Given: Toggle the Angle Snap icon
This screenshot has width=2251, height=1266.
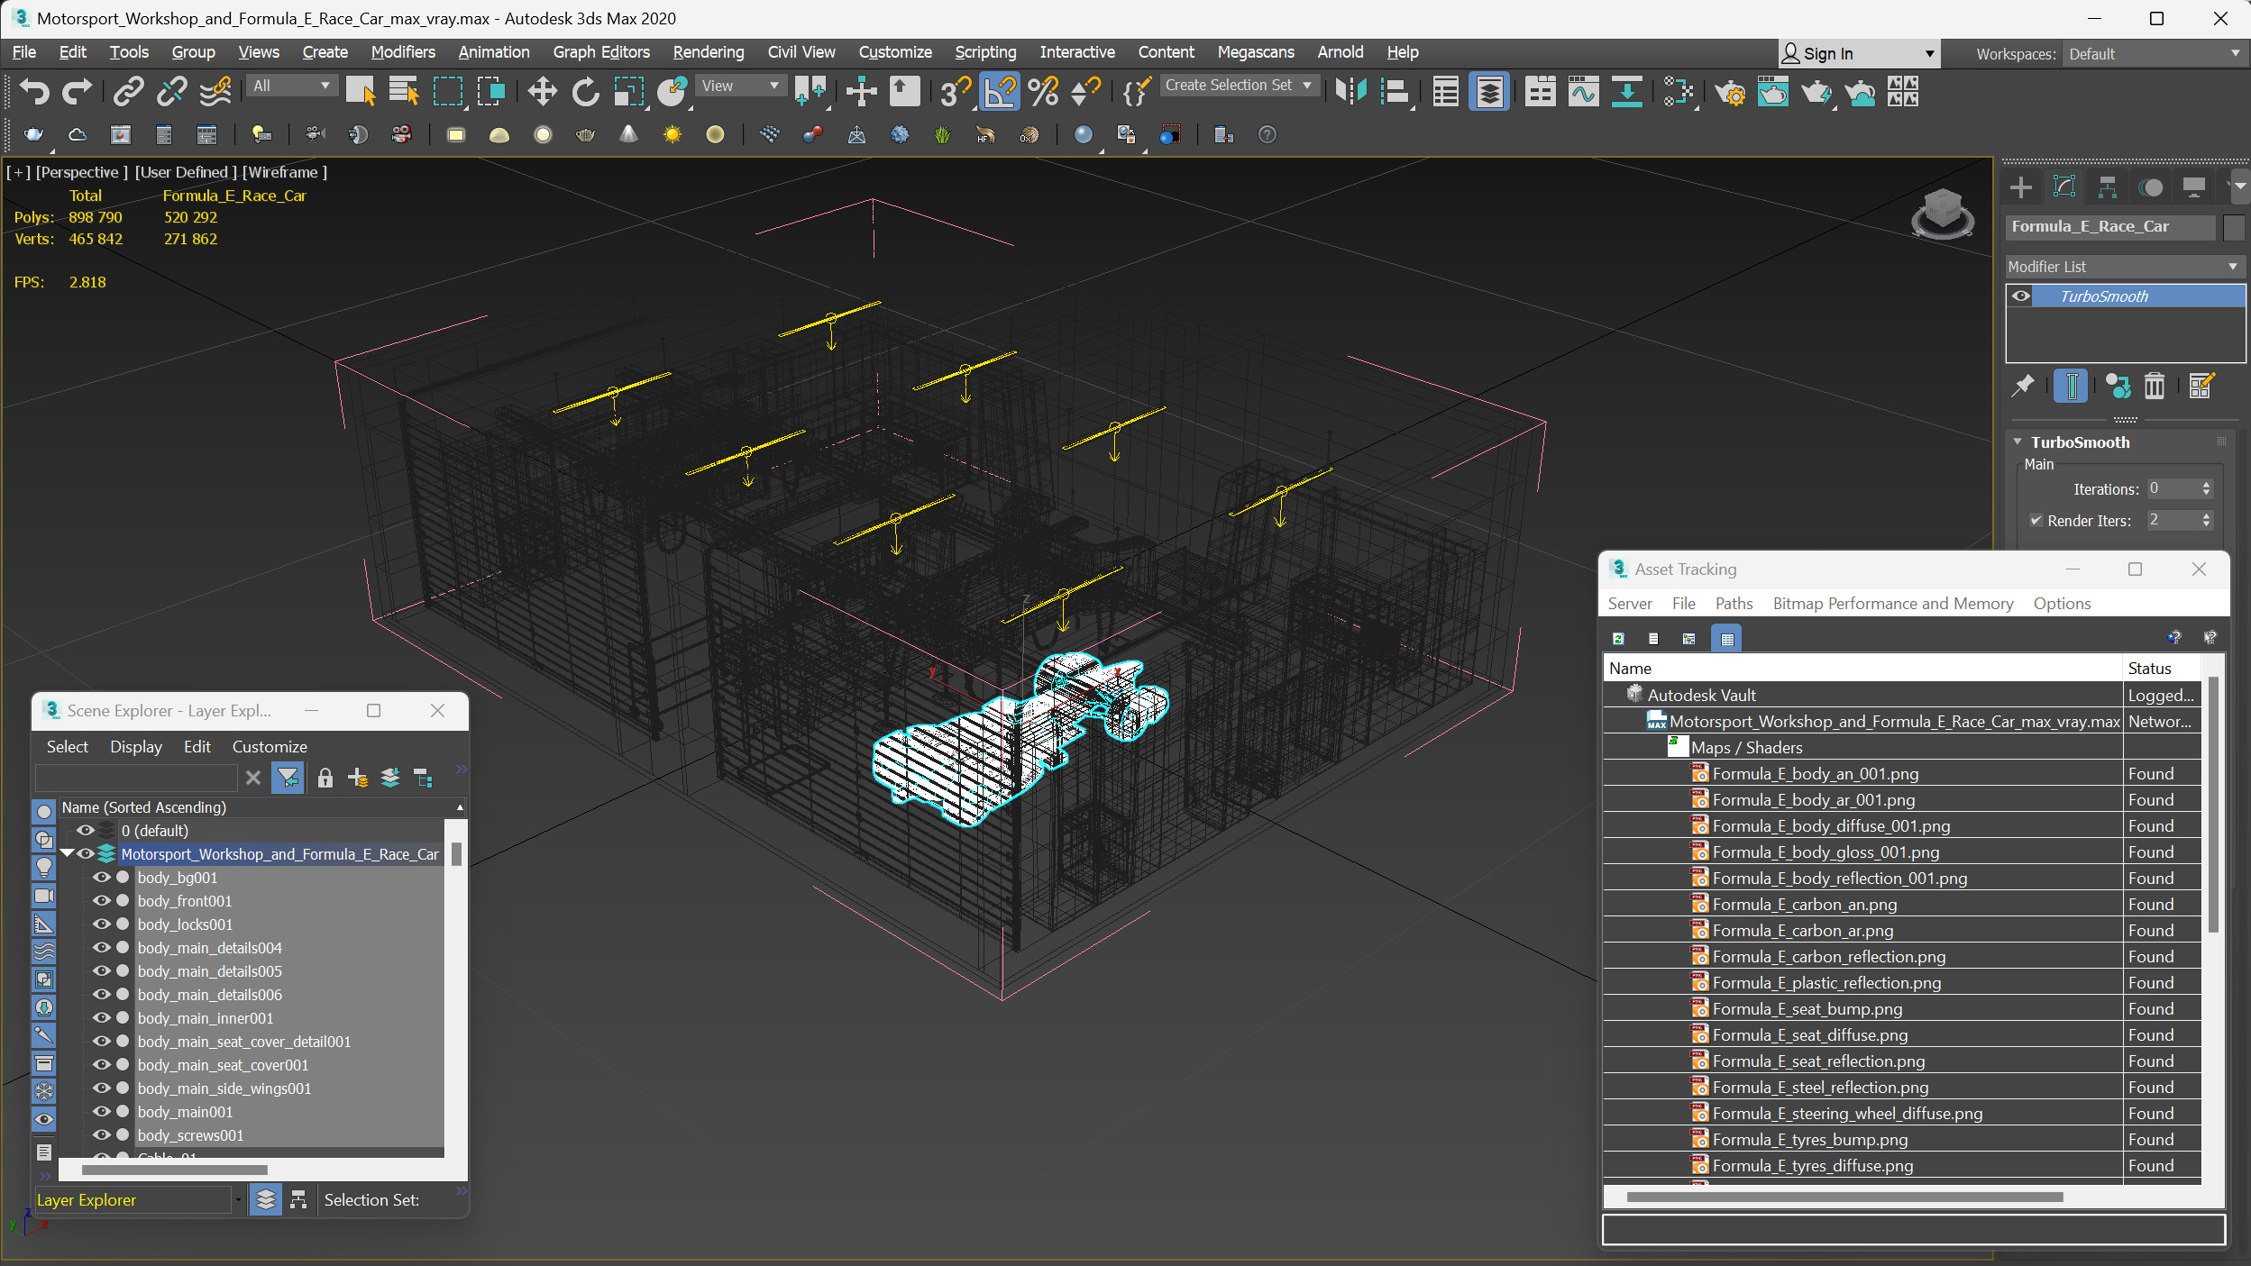Looking at the screenshot, I should coord(1000,91).
